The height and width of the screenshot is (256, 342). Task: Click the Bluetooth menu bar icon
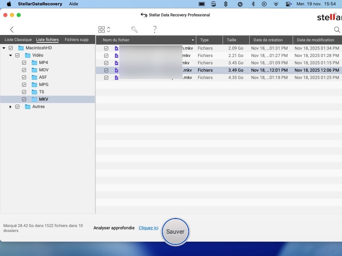coord(253,4)
